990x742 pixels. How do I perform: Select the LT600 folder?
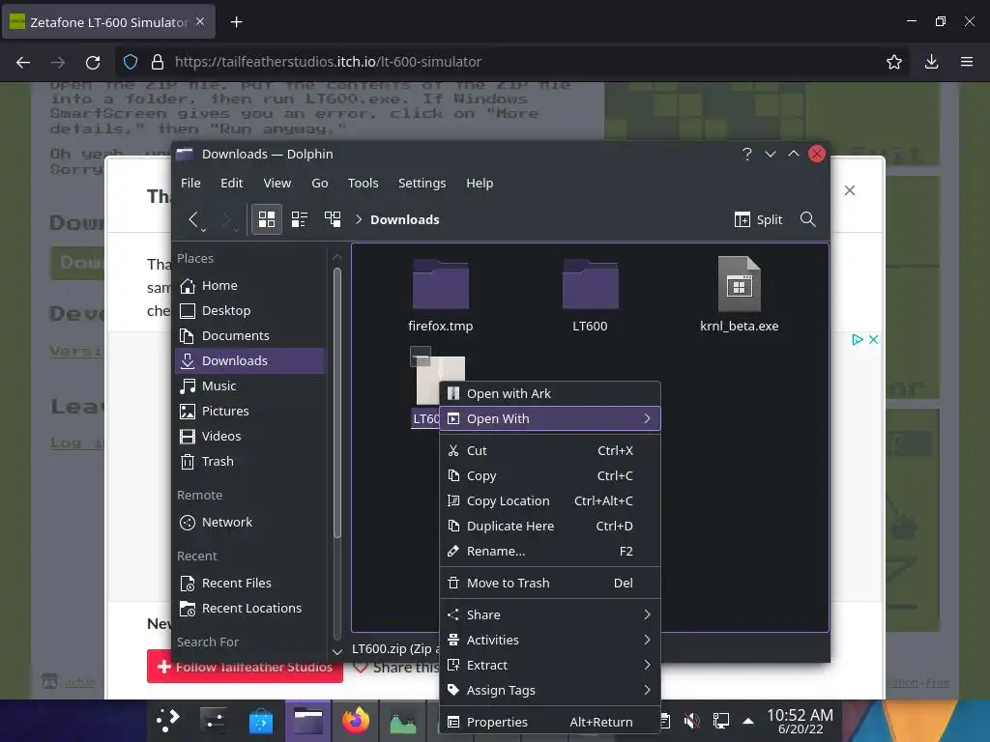pyautogui.click(x=590, y=296)
